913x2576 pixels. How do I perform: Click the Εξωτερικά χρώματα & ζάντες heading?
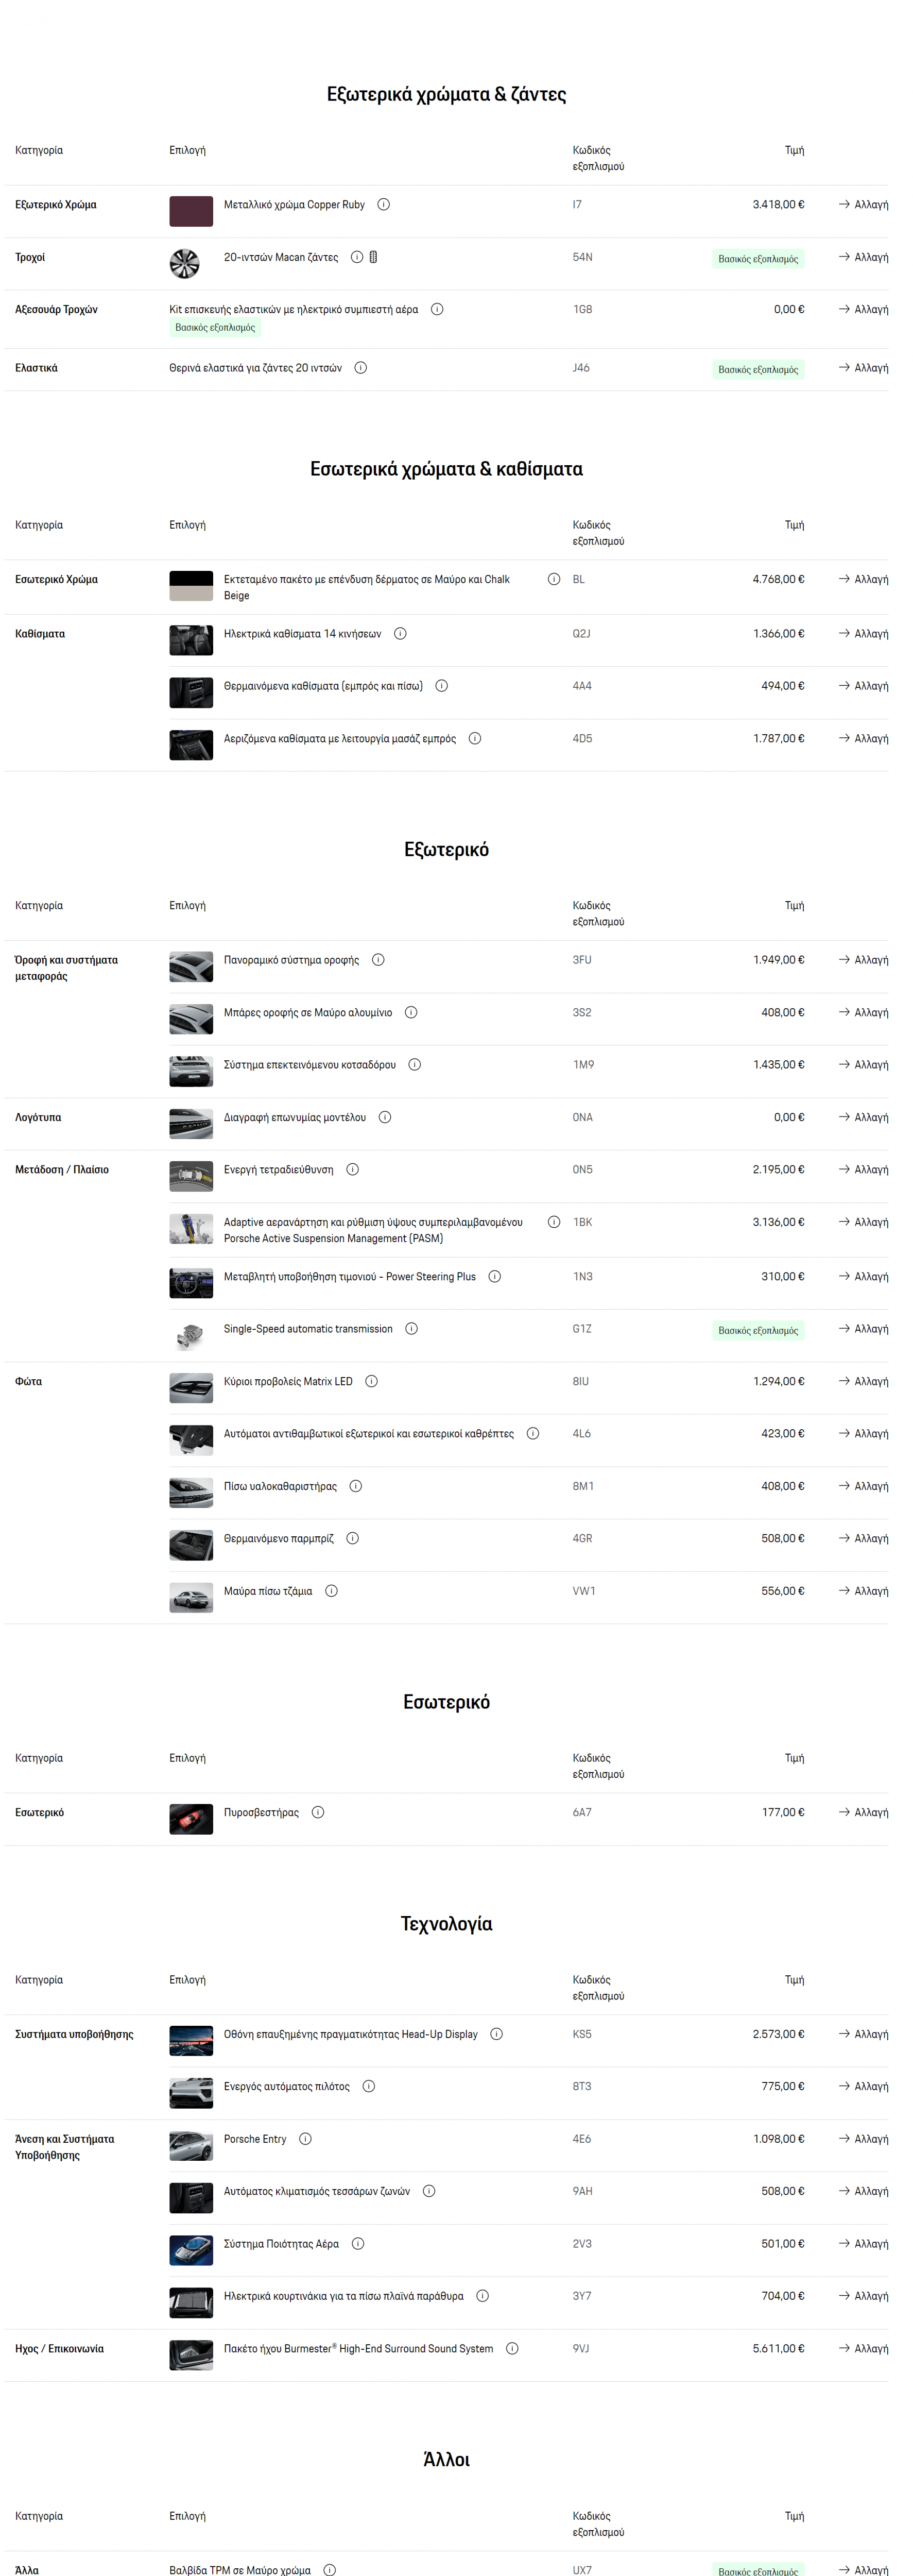pyautogui.click(x=447, y=95)
